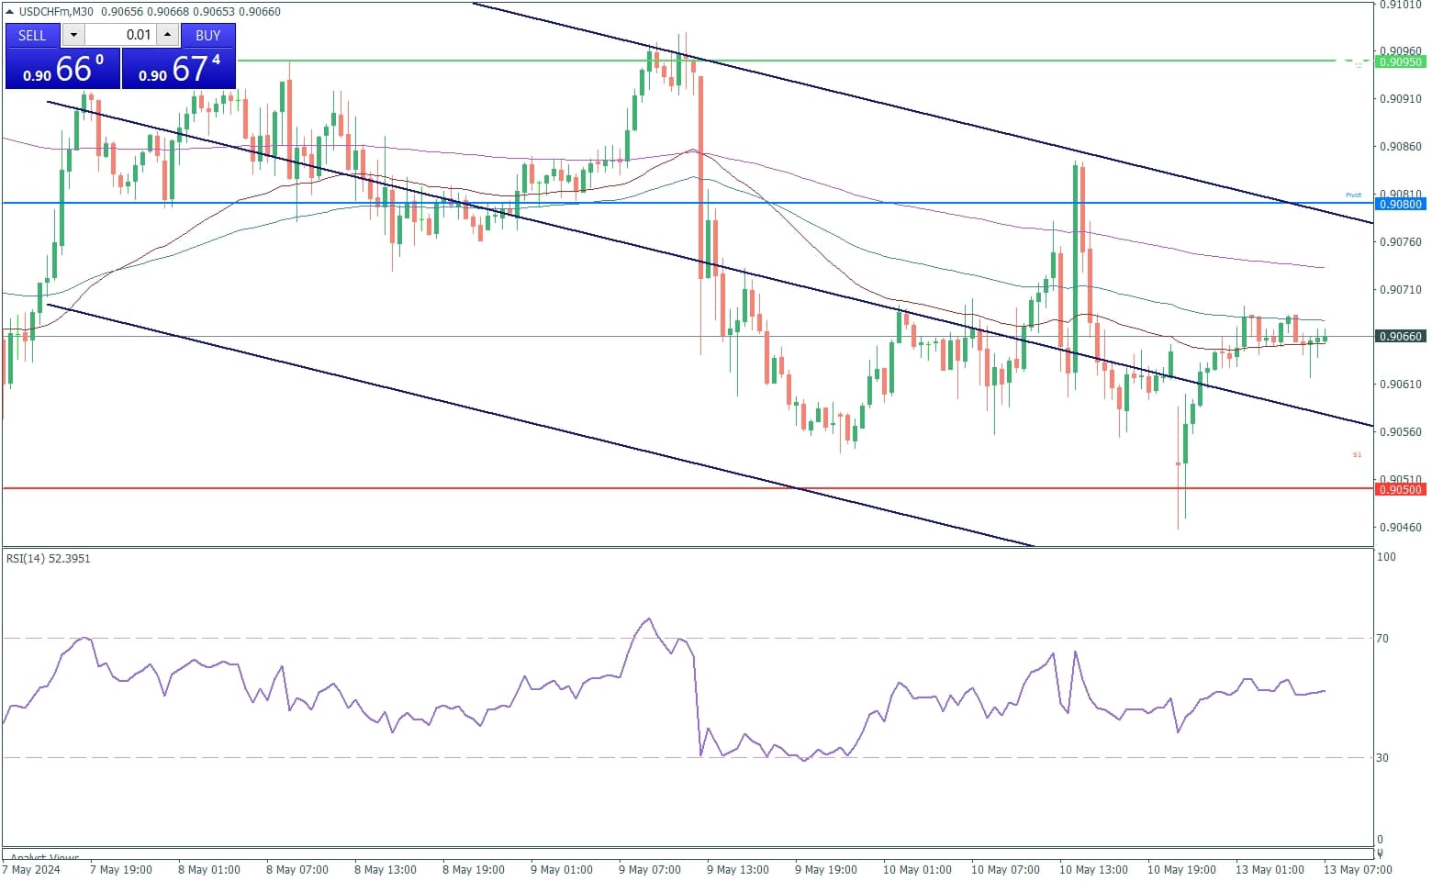Click the 9 May 01:00 time label
This screenshot has height=881, width=1432.
point(562,870)
